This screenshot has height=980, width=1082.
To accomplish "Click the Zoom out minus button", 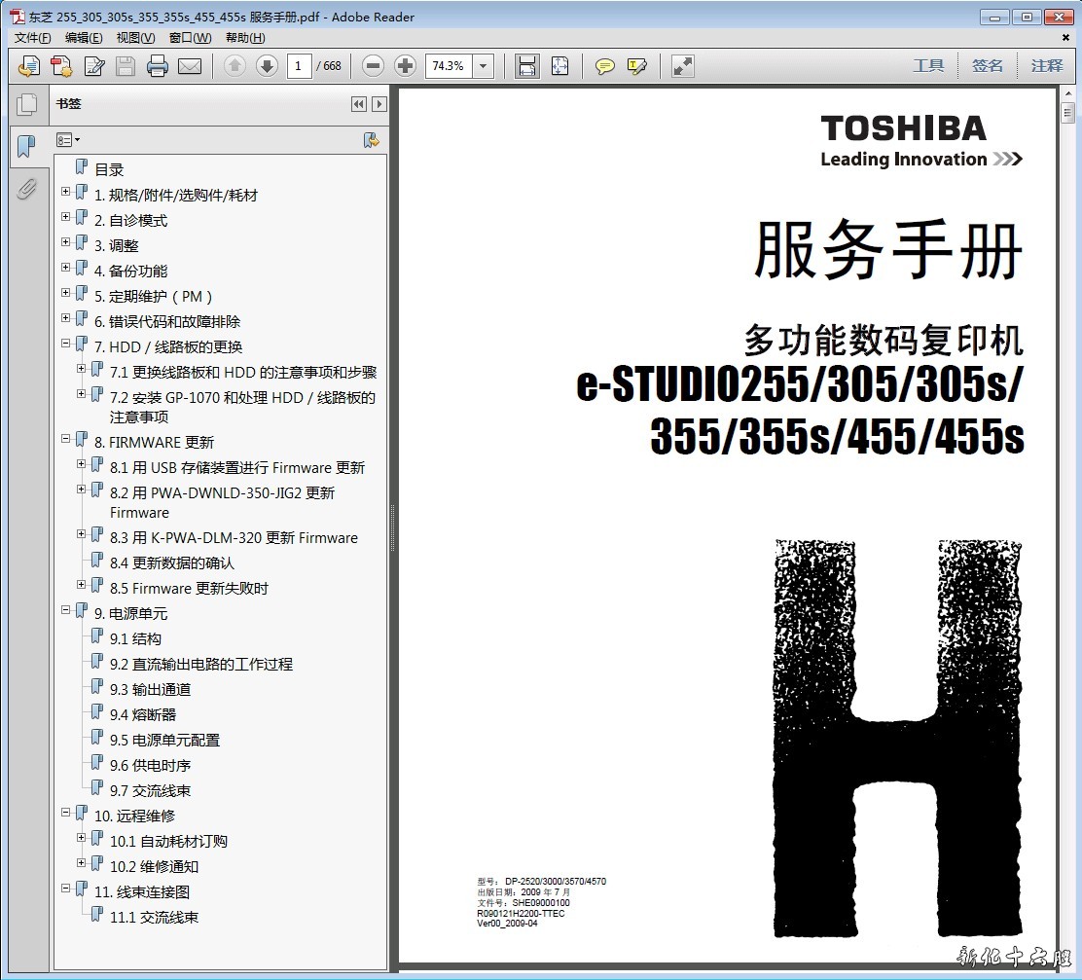I will (x=373, y=66).
